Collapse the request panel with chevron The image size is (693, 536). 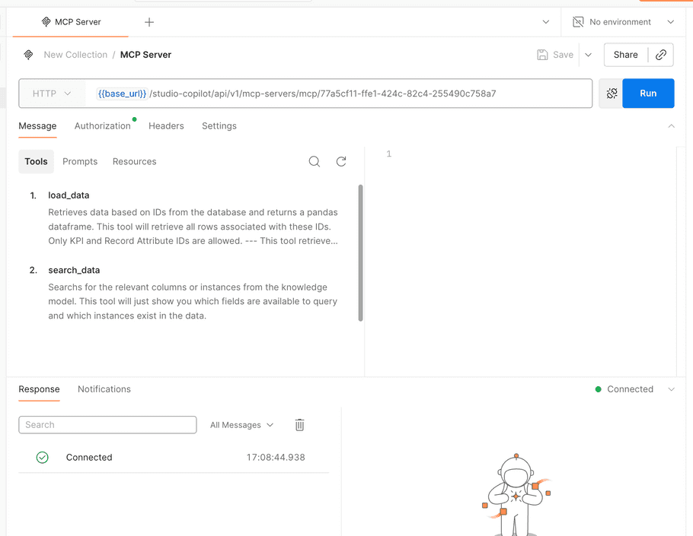pyautogui.click(x=671, y=126)
